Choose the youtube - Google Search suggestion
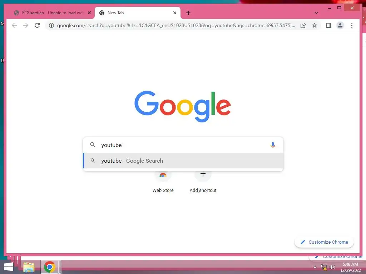 click(x=183, y=161)
